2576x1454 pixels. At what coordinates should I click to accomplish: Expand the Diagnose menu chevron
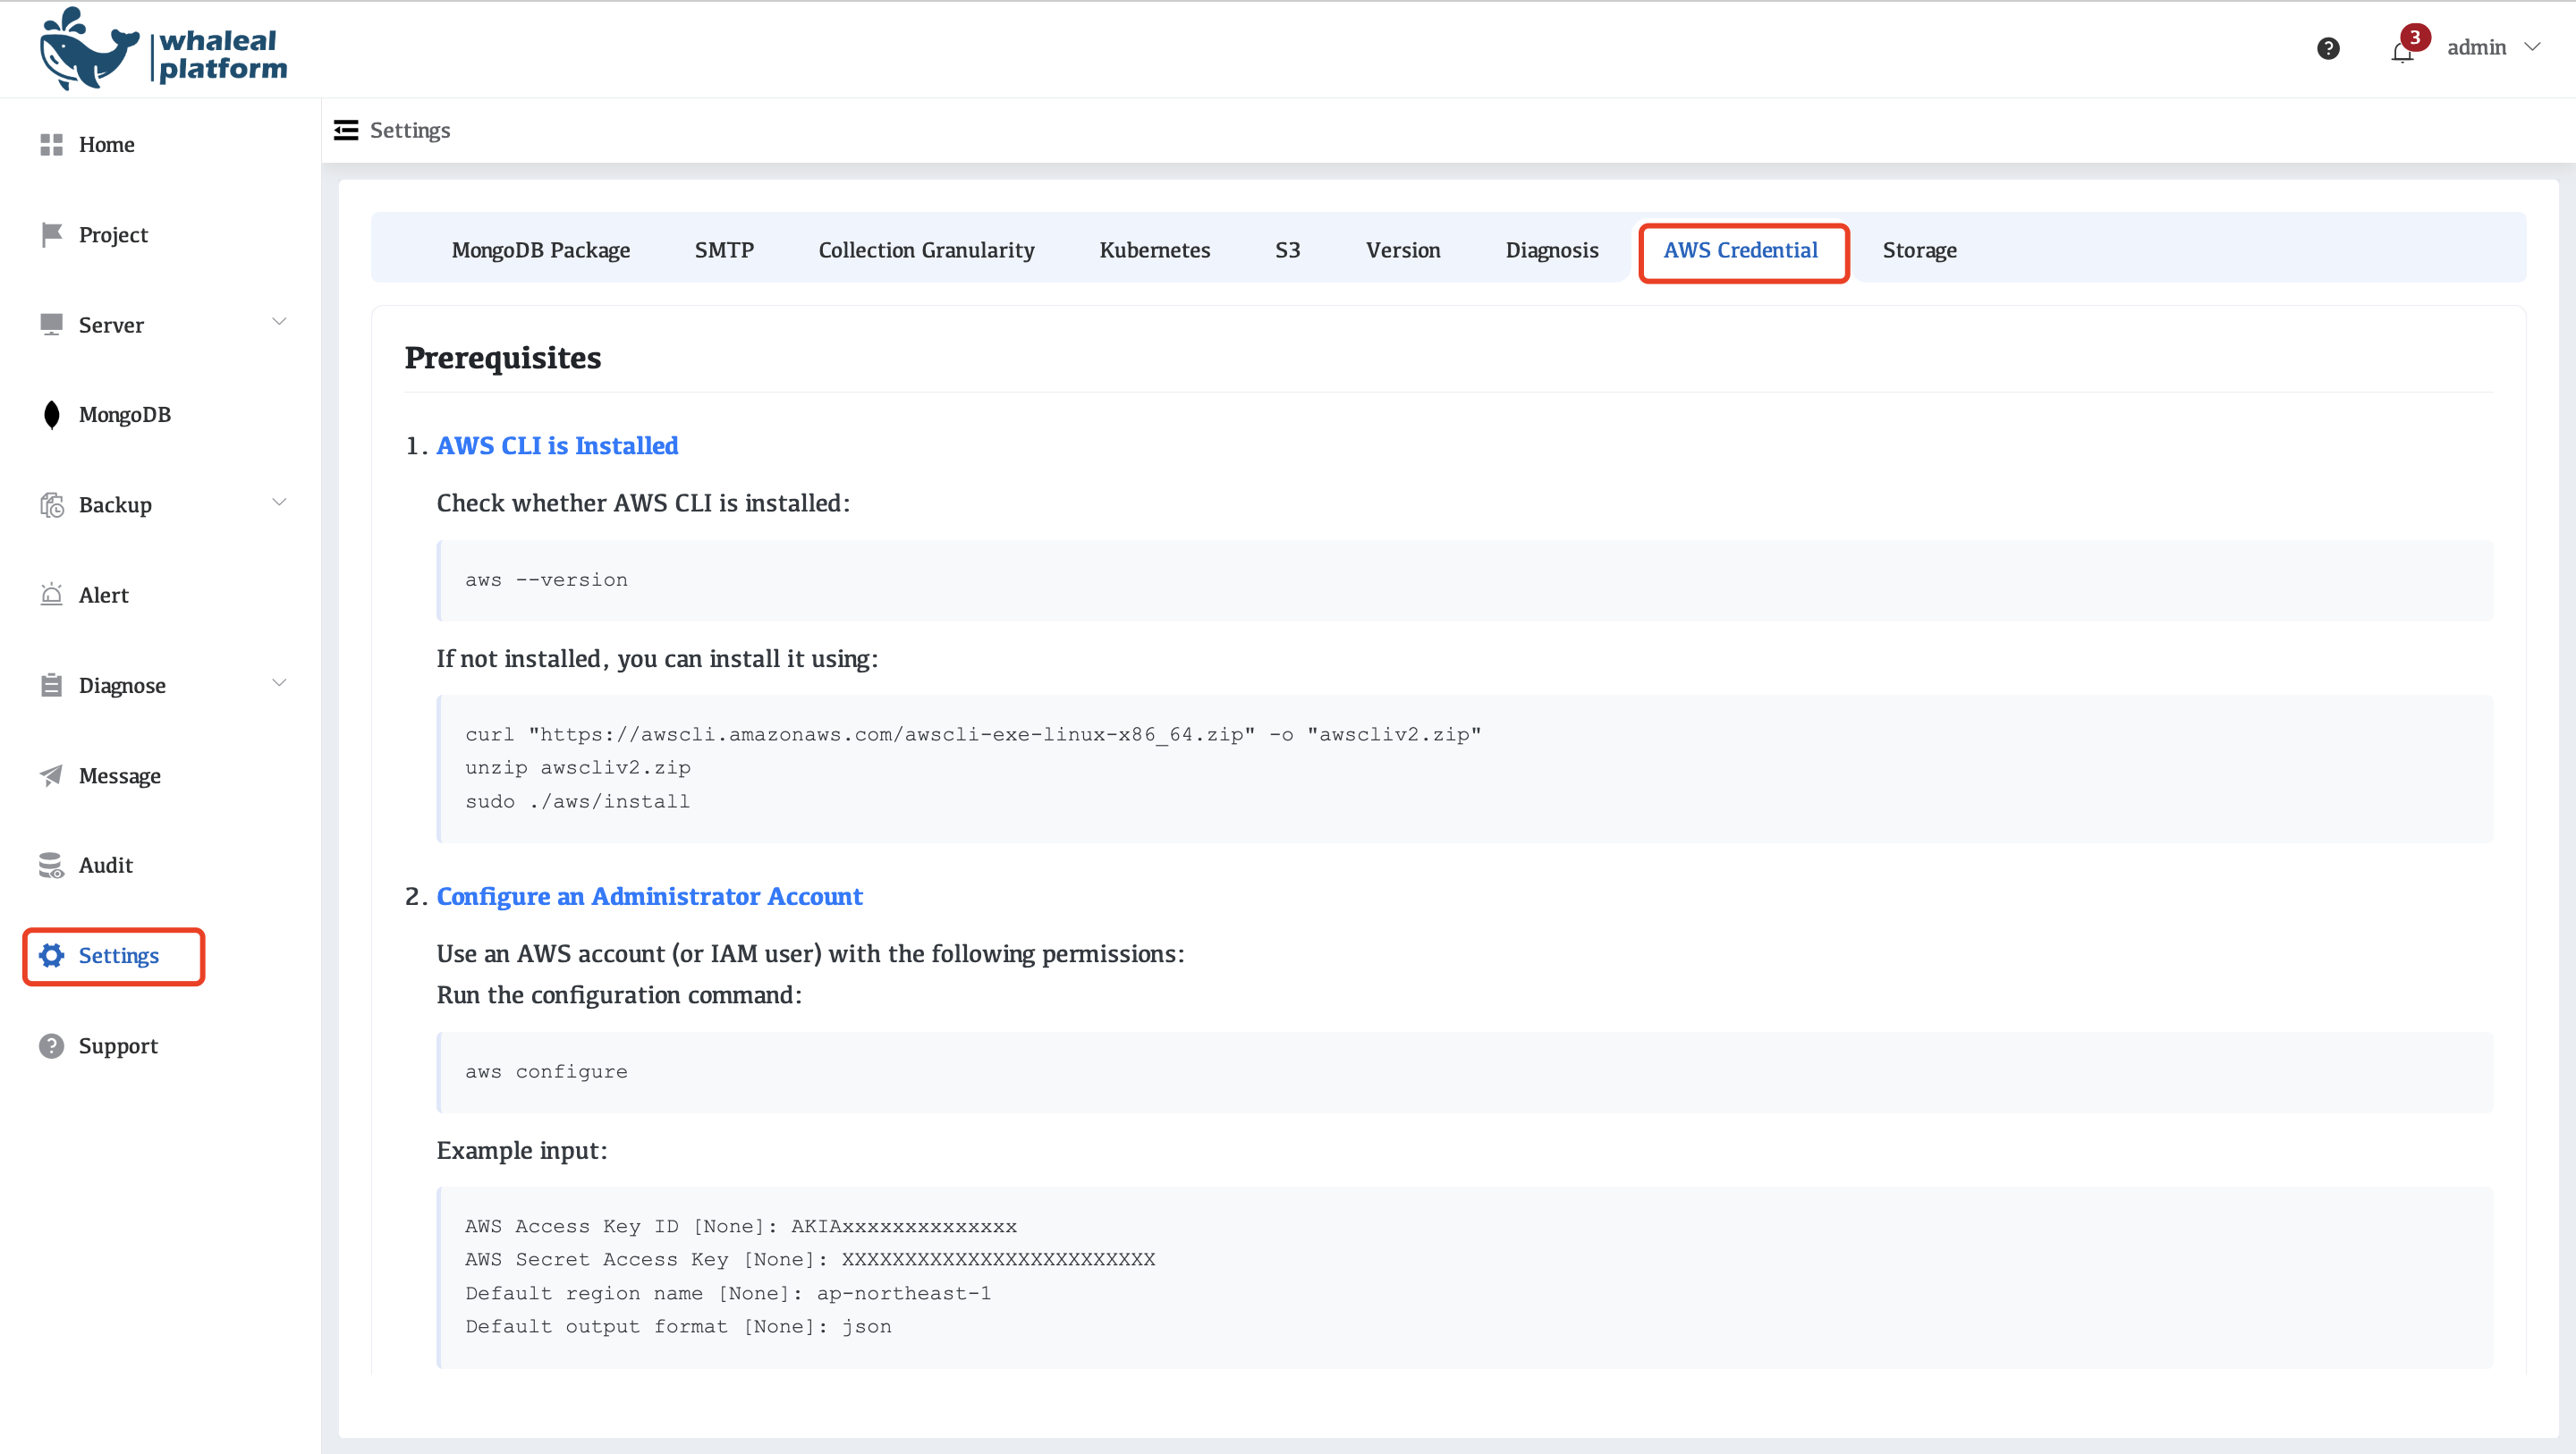click(x=279, y=683)
